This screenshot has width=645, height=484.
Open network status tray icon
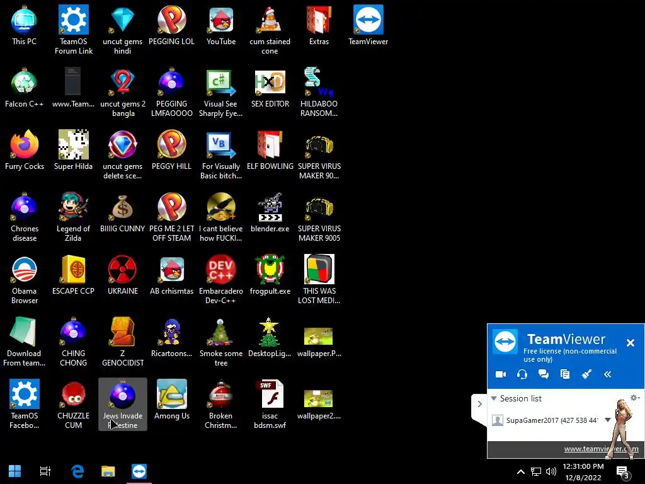coord(535,471)
